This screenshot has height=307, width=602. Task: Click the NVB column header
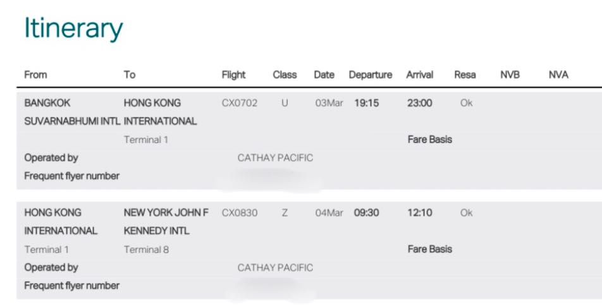510,75
